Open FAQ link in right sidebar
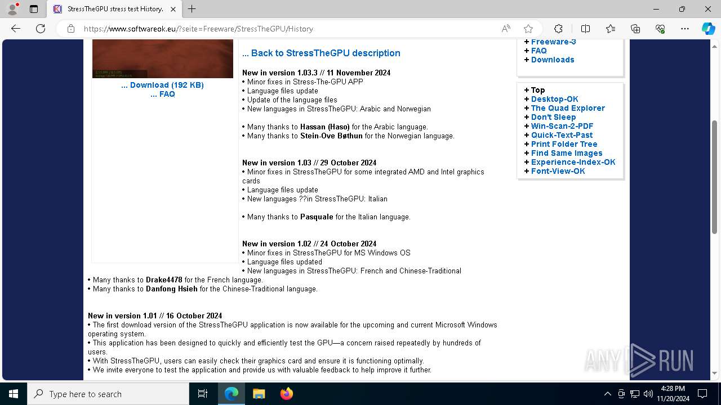 538,51
